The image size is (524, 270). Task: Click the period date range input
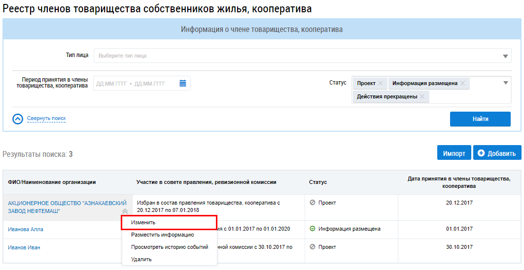click(x=141, y=83)
